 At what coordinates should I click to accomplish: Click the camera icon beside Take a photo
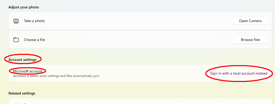coord(16,21)
